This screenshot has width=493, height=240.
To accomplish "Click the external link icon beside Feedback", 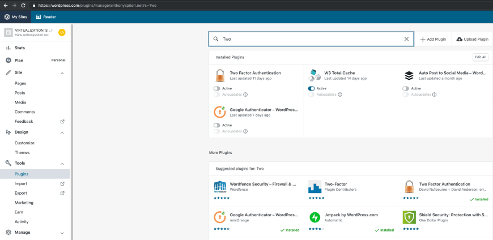I will point(62,121).
